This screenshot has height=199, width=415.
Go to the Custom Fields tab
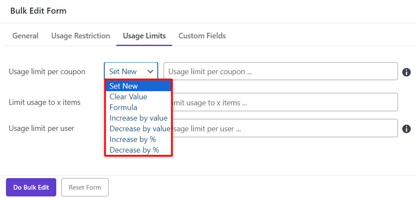click(202, 36)
